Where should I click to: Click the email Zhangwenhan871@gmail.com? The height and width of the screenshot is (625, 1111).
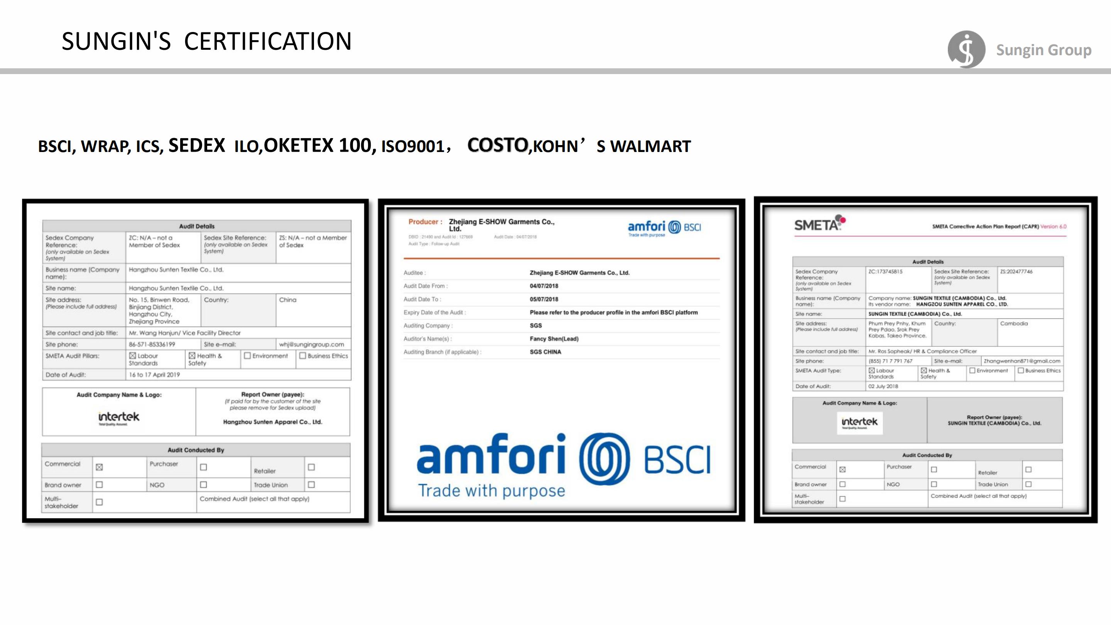(1022, 361)
